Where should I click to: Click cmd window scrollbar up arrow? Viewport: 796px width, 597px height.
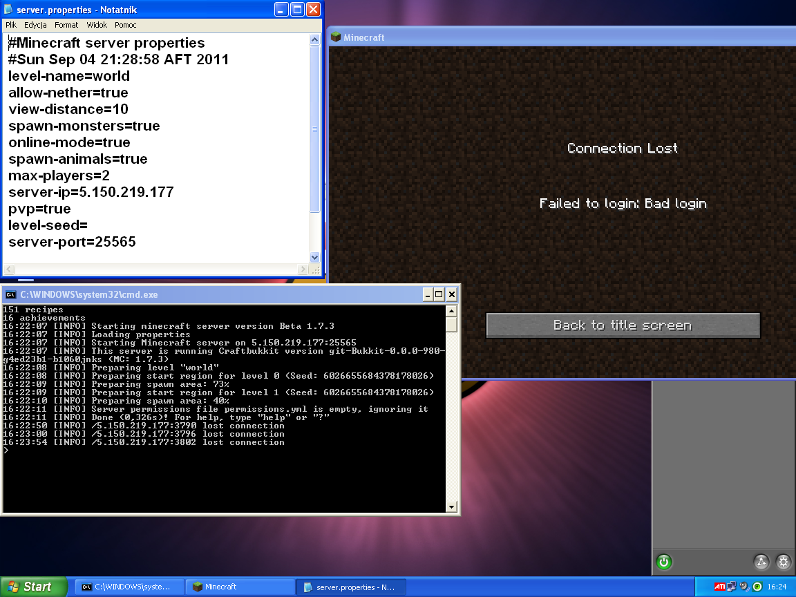pyautogui.click(x=451, y=310)
